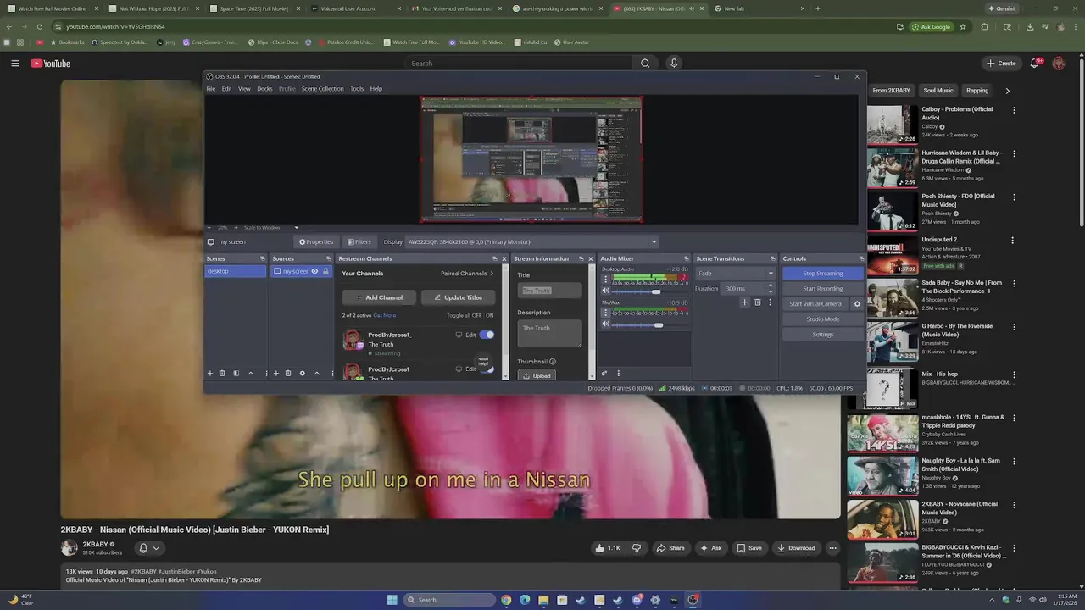Open the Edit menu in OBS
1085x610 pixels.
click(x=226, y=88)
